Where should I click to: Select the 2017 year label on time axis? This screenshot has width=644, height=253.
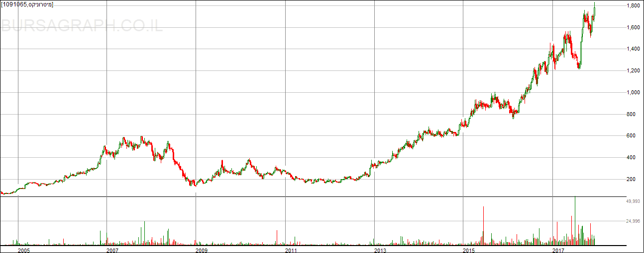click(558, 250)
